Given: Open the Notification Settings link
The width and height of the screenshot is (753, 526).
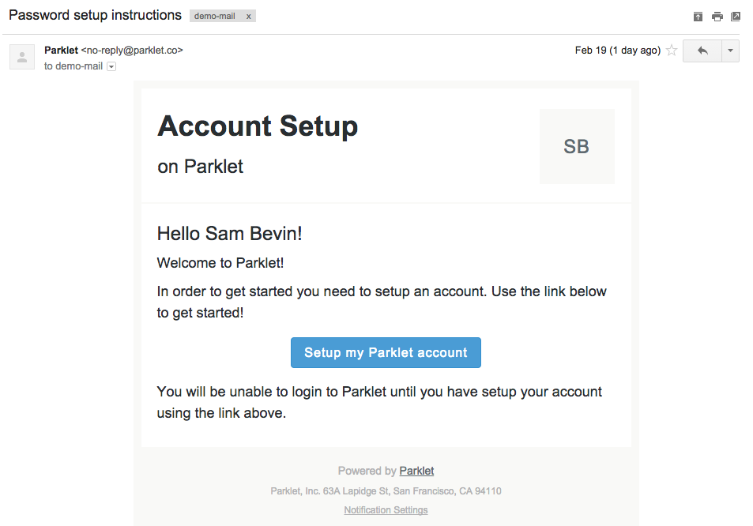Looking at the screenshot, I should click(386, 510).
